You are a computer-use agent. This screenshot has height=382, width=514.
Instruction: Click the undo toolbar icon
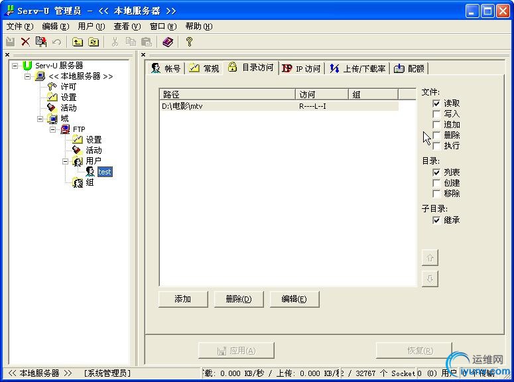pos(57,42)
